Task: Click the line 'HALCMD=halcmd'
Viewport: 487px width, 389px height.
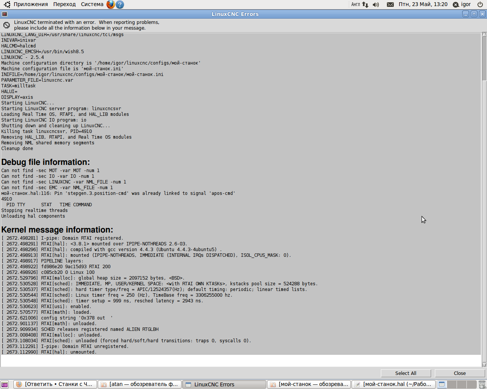Action: (x=18, y=46)
